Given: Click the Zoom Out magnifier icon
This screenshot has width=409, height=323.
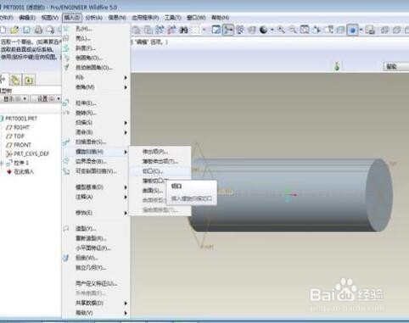Looking at the screenshot, I should pyautogui.click(x=293, y=30).
